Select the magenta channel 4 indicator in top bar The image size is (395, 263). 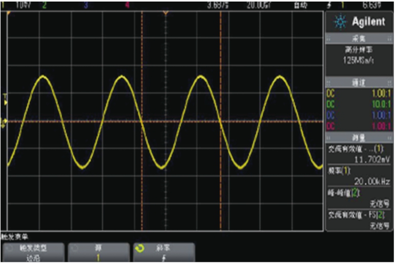click(127, 5)
